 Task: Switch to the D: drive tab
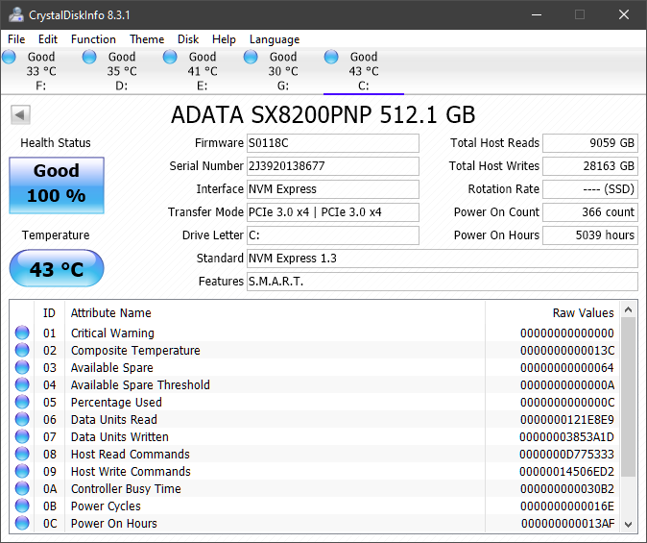tap(122, 71)
